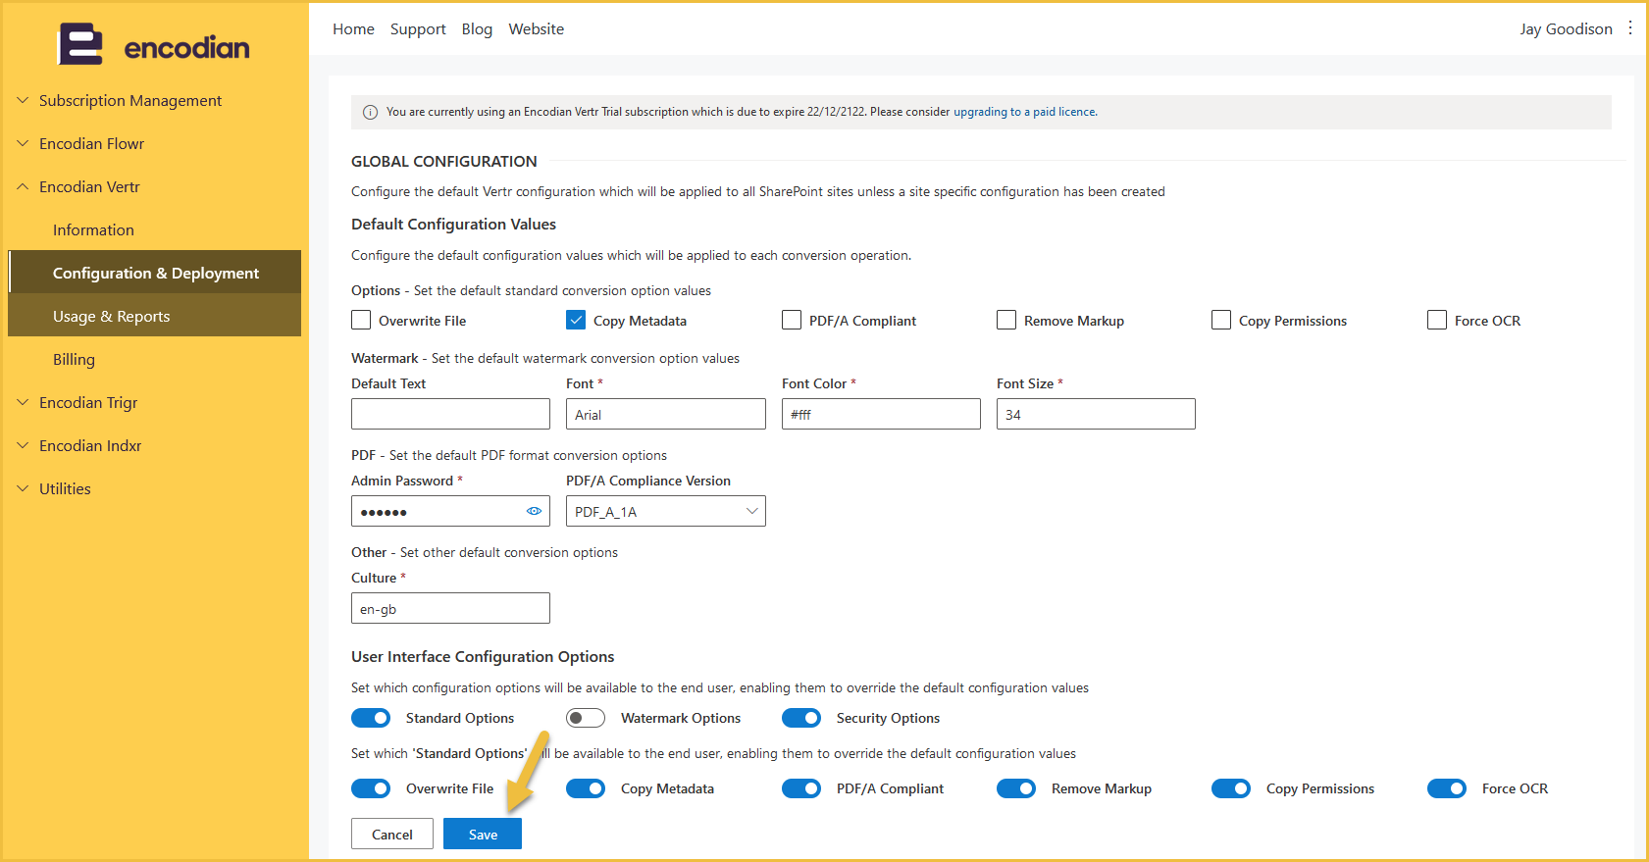
Task: Turn off the Remove Markup toggle
Action: coord(1016,788)
